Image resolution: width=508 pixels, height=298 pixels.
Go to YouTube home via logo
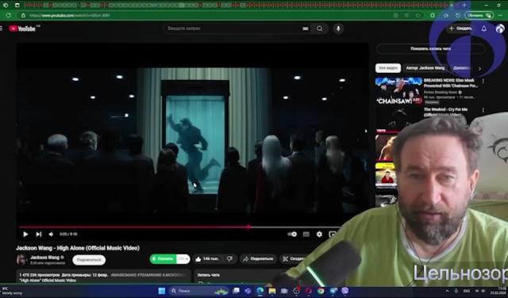coord(22,29)
